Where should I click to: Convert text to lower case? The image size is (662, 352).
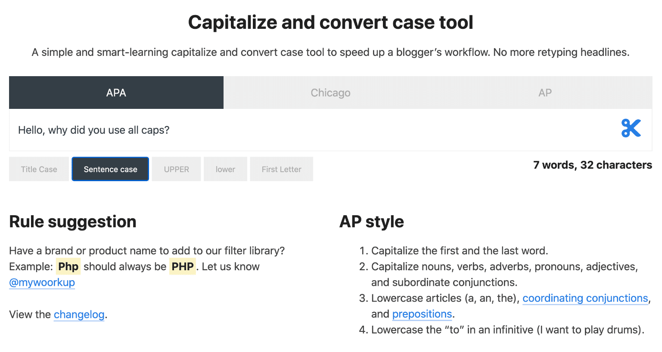[225, 169]
